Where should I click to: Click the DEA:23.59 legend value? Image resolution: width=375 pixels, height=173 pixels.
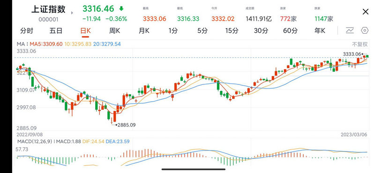pyautogui.click(x=118, y=142)
